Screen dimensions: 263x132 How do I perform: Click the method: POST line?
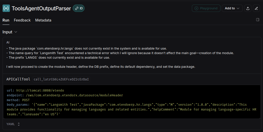(x=18, y=100)
